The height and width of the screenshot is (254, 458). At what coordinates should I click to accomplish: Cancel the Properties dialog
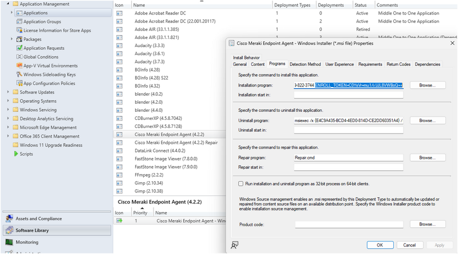pos(409,245)
